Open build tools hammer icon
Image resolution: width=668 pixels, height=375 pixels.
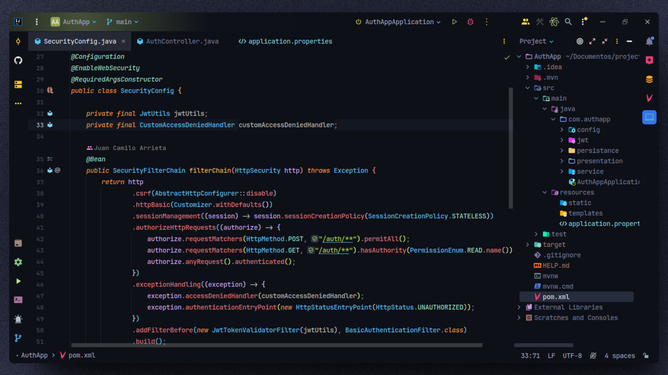pos(540,22)
